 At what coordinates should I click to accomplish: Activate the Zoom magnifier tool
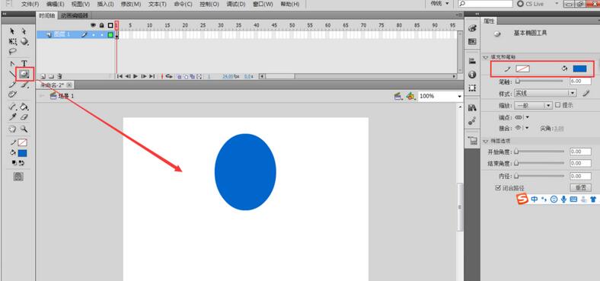click(24, 129)
